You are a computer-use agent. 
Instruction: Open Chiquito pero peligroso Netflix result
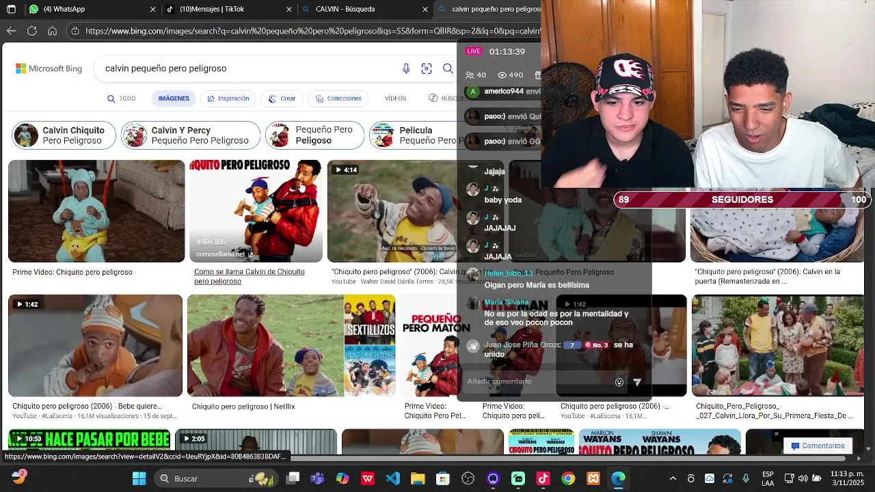coord(243,407)
